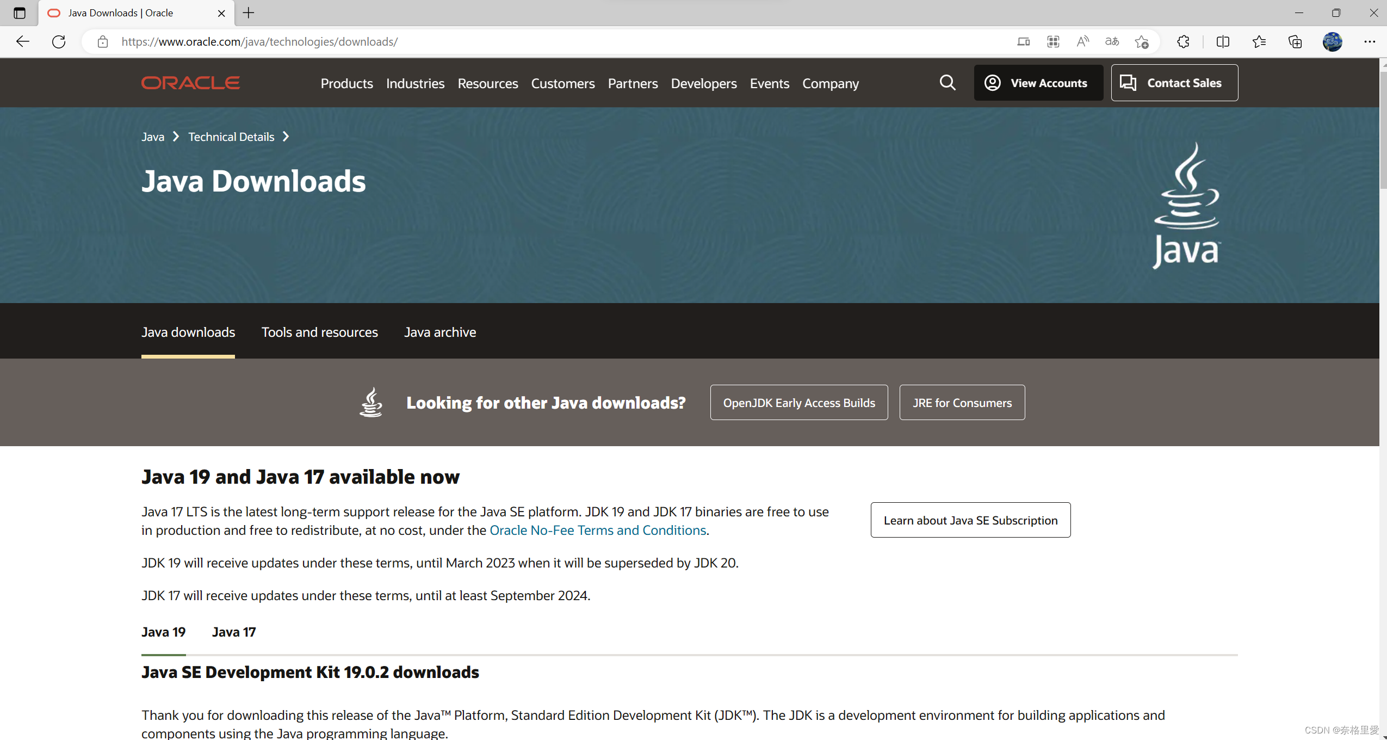Open the Products navigation menu

click(x=346, y=83)
